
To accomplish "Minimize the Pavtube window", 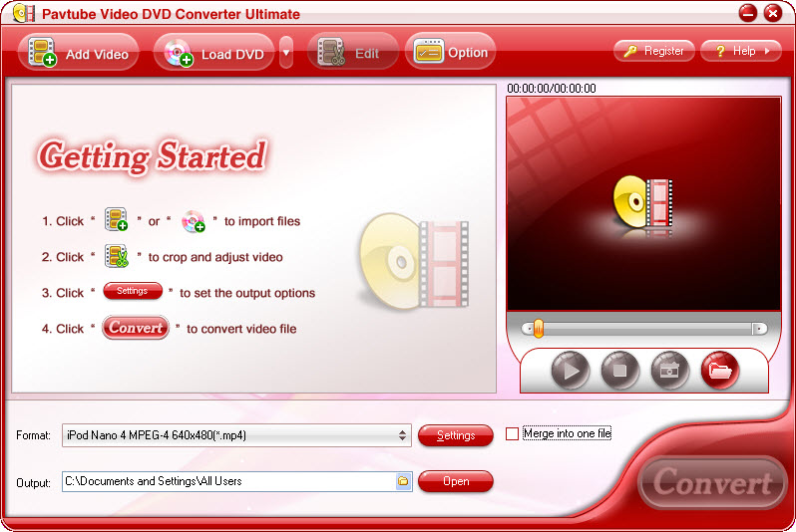I will (748, 13).
